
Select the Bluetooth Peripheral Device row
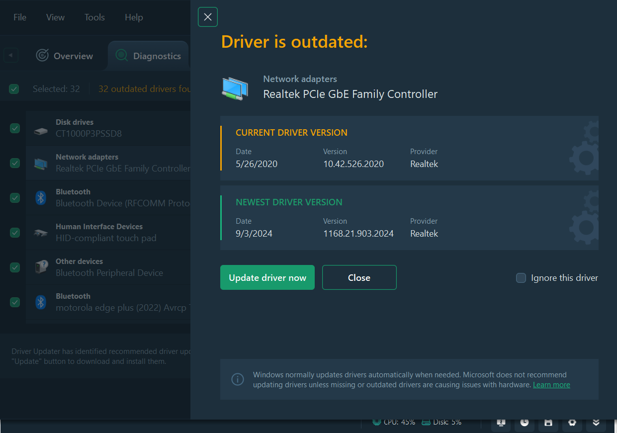click(109, 267)
